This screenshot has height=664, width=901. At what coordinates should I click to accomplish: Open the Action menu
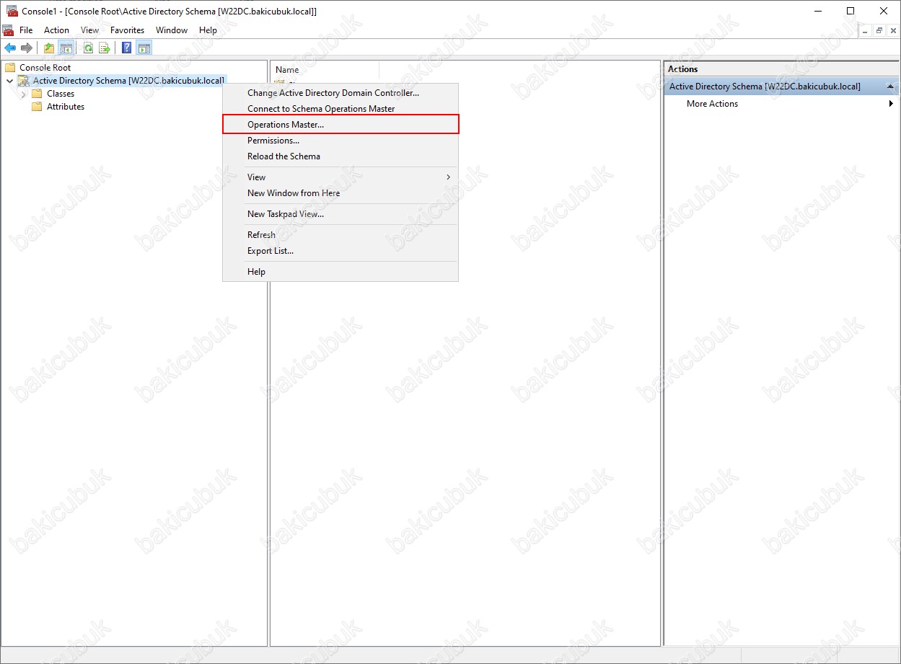56,30
